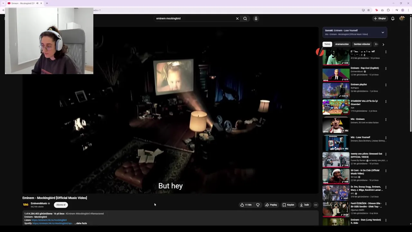Download the video with İndir

(x=304, y=205)
